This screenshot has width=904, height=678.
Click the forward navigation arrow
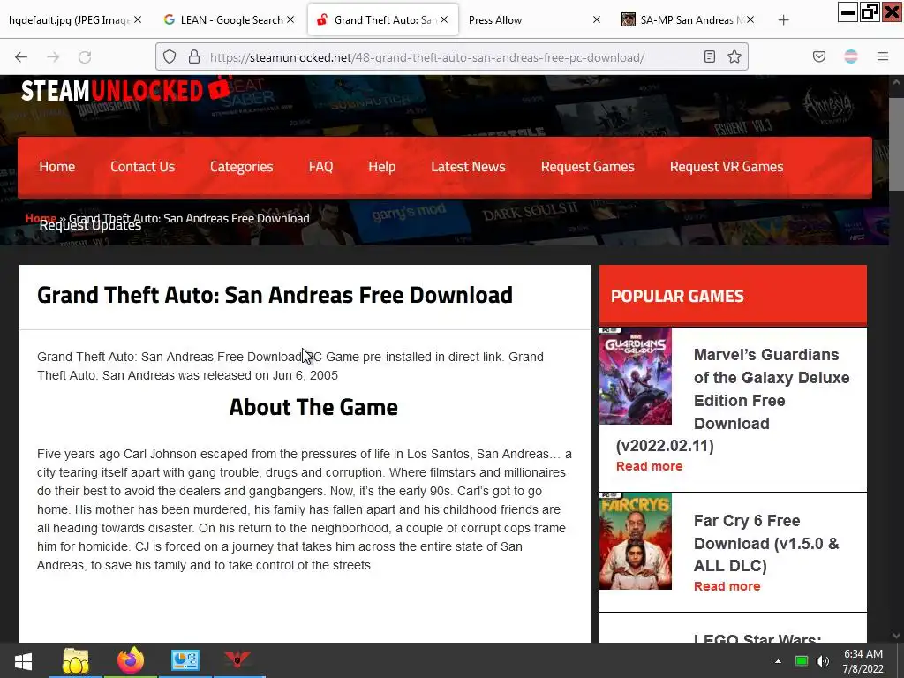click(53, 57)
